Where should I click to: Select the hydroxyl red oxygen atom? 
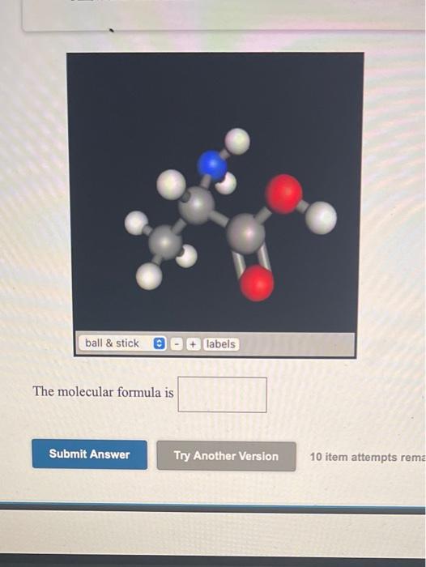pos(284,193)
